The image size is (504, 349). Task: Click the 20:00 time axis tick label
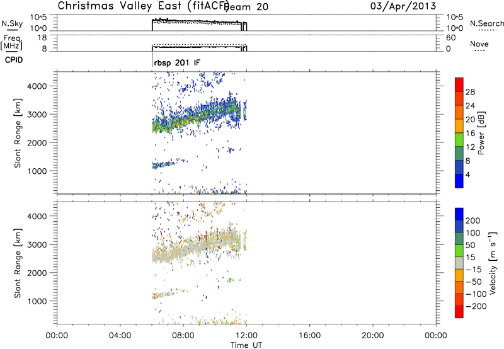(372, 336)
